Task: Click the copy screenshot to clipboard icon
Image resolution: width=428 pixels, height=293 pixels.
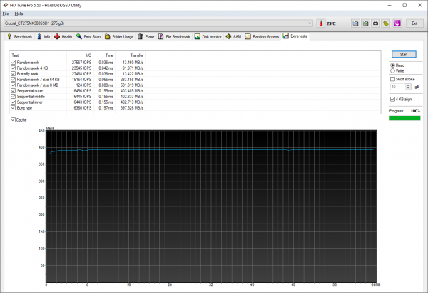Action: [x=365, y=23]
